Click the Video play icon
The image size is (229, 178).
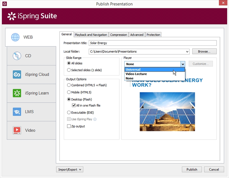17,130
